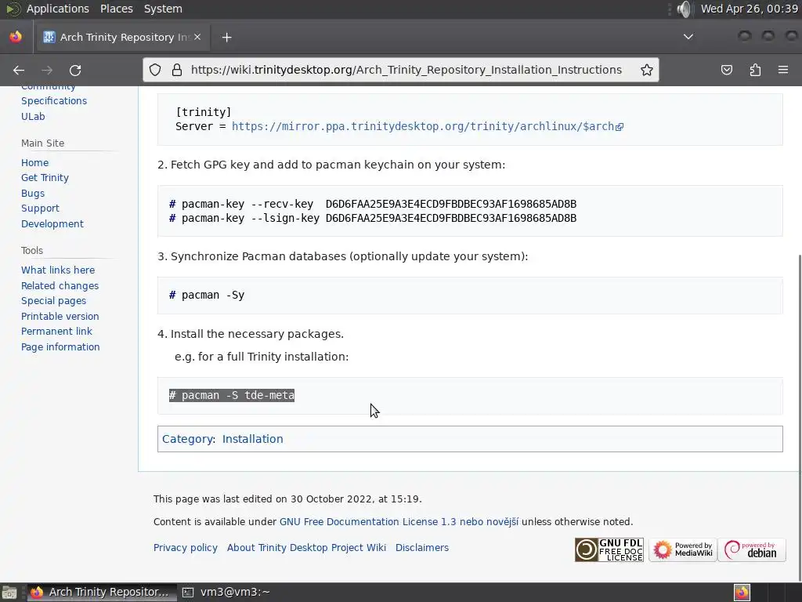Bookmark this page with the star icon

click(646, 70)
